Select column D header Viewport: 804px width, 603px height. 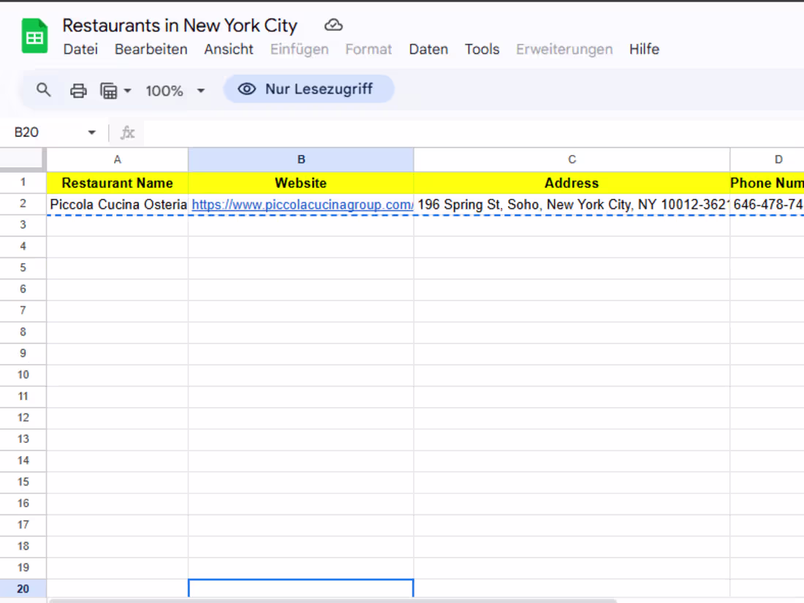click(767, 159)
